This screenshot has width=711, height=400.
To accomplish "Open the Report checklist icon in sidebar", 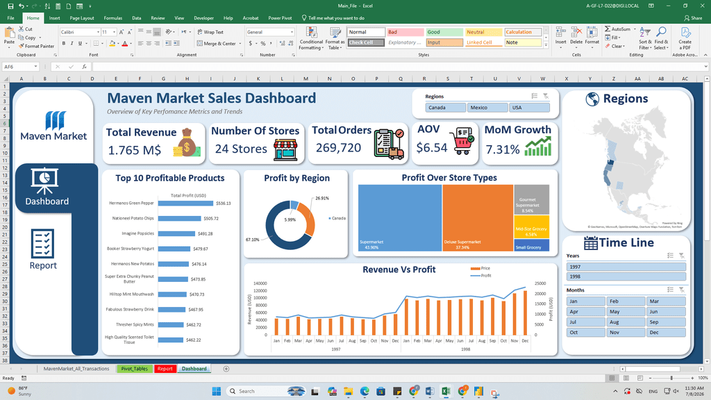I will click(42, 244).
